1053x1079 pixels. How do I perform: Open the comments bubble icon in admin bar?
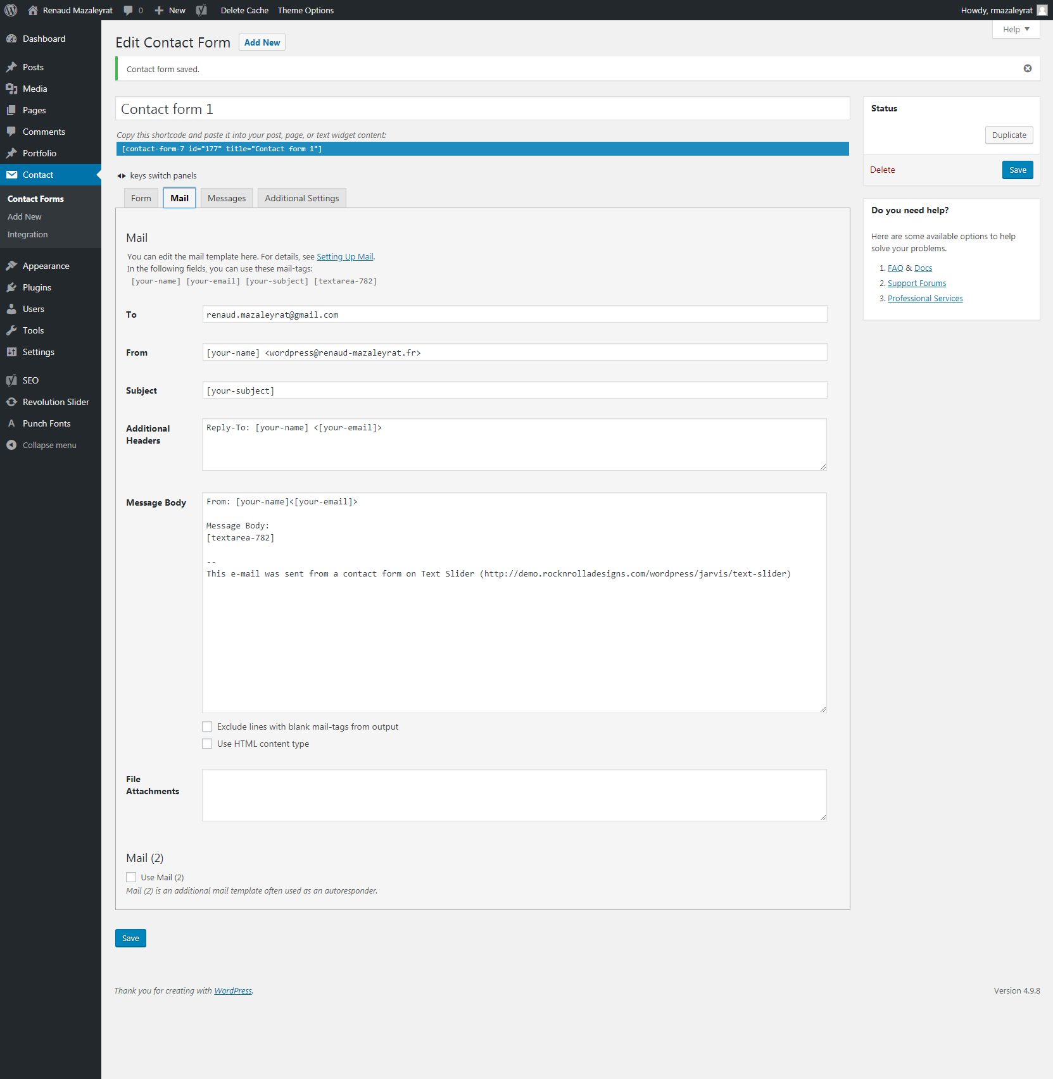(x=129, y=10)
